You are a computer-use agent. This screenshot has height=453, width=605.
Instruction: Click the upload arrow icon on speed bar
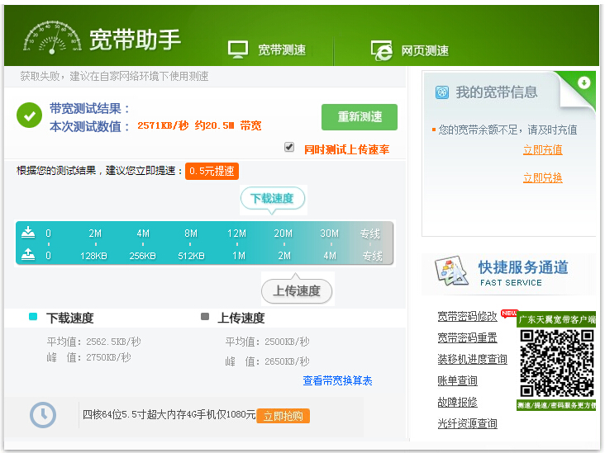(x=28, y=254)
